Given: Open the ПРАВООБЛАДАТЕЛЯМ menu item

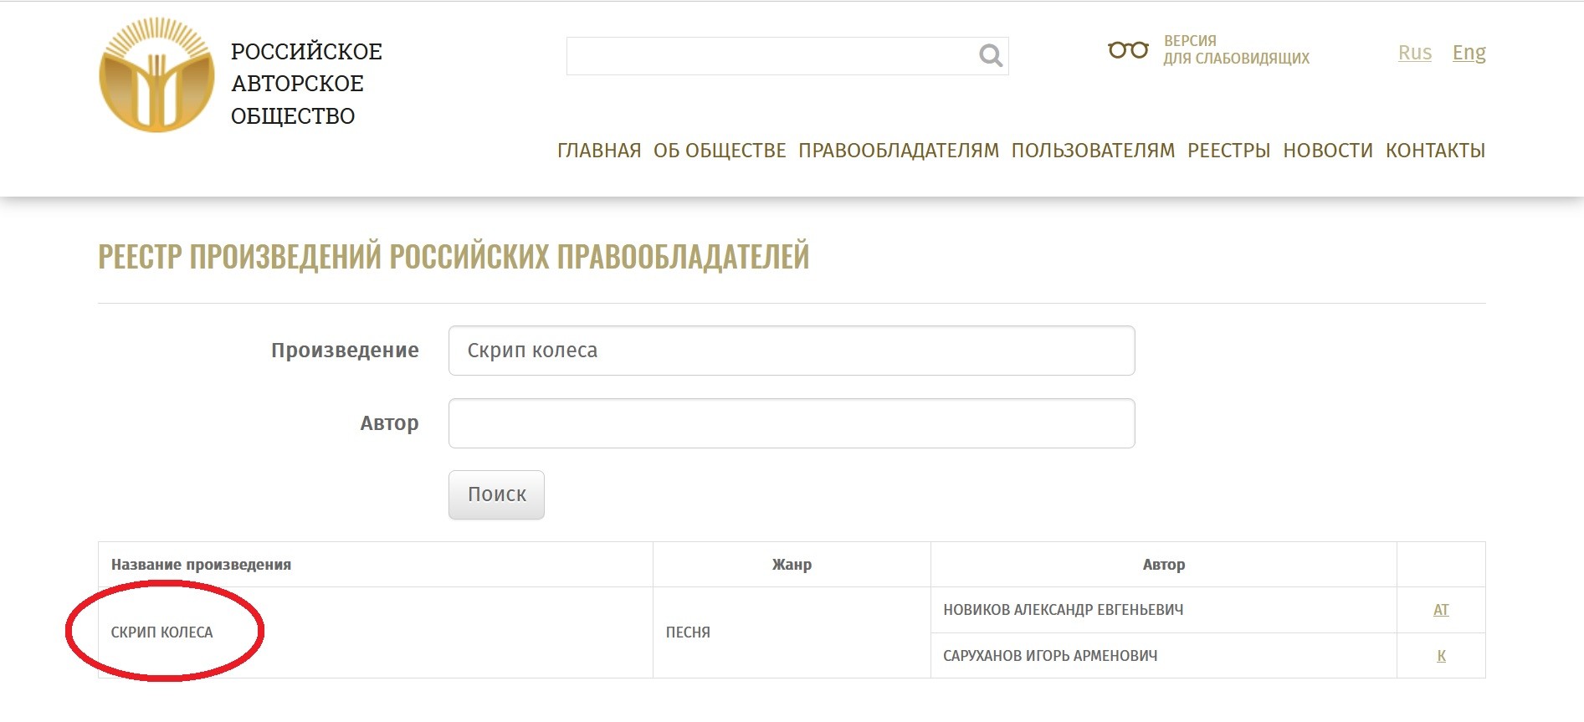Looking at the screenshot, I should [x=899, y=151].
